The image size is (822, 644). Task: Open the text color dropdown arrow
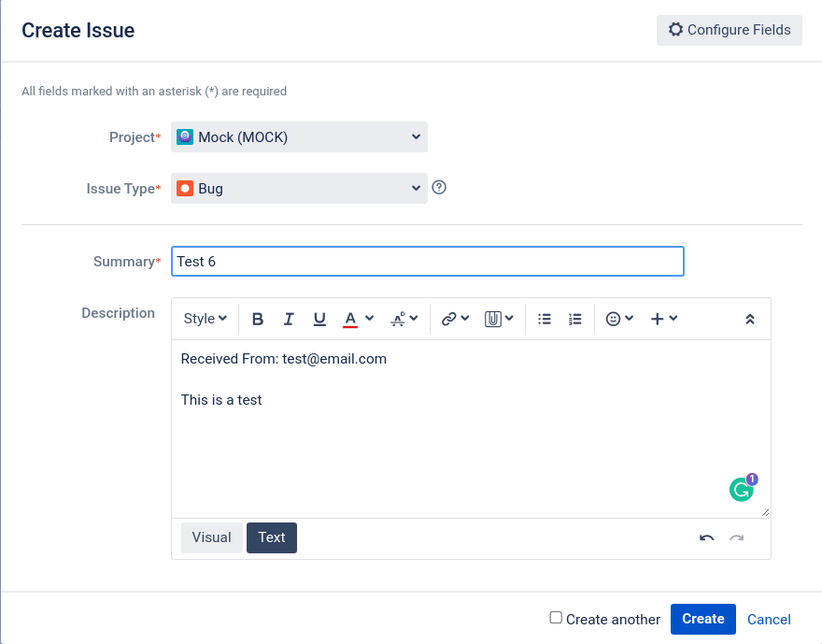coord(370,319)
